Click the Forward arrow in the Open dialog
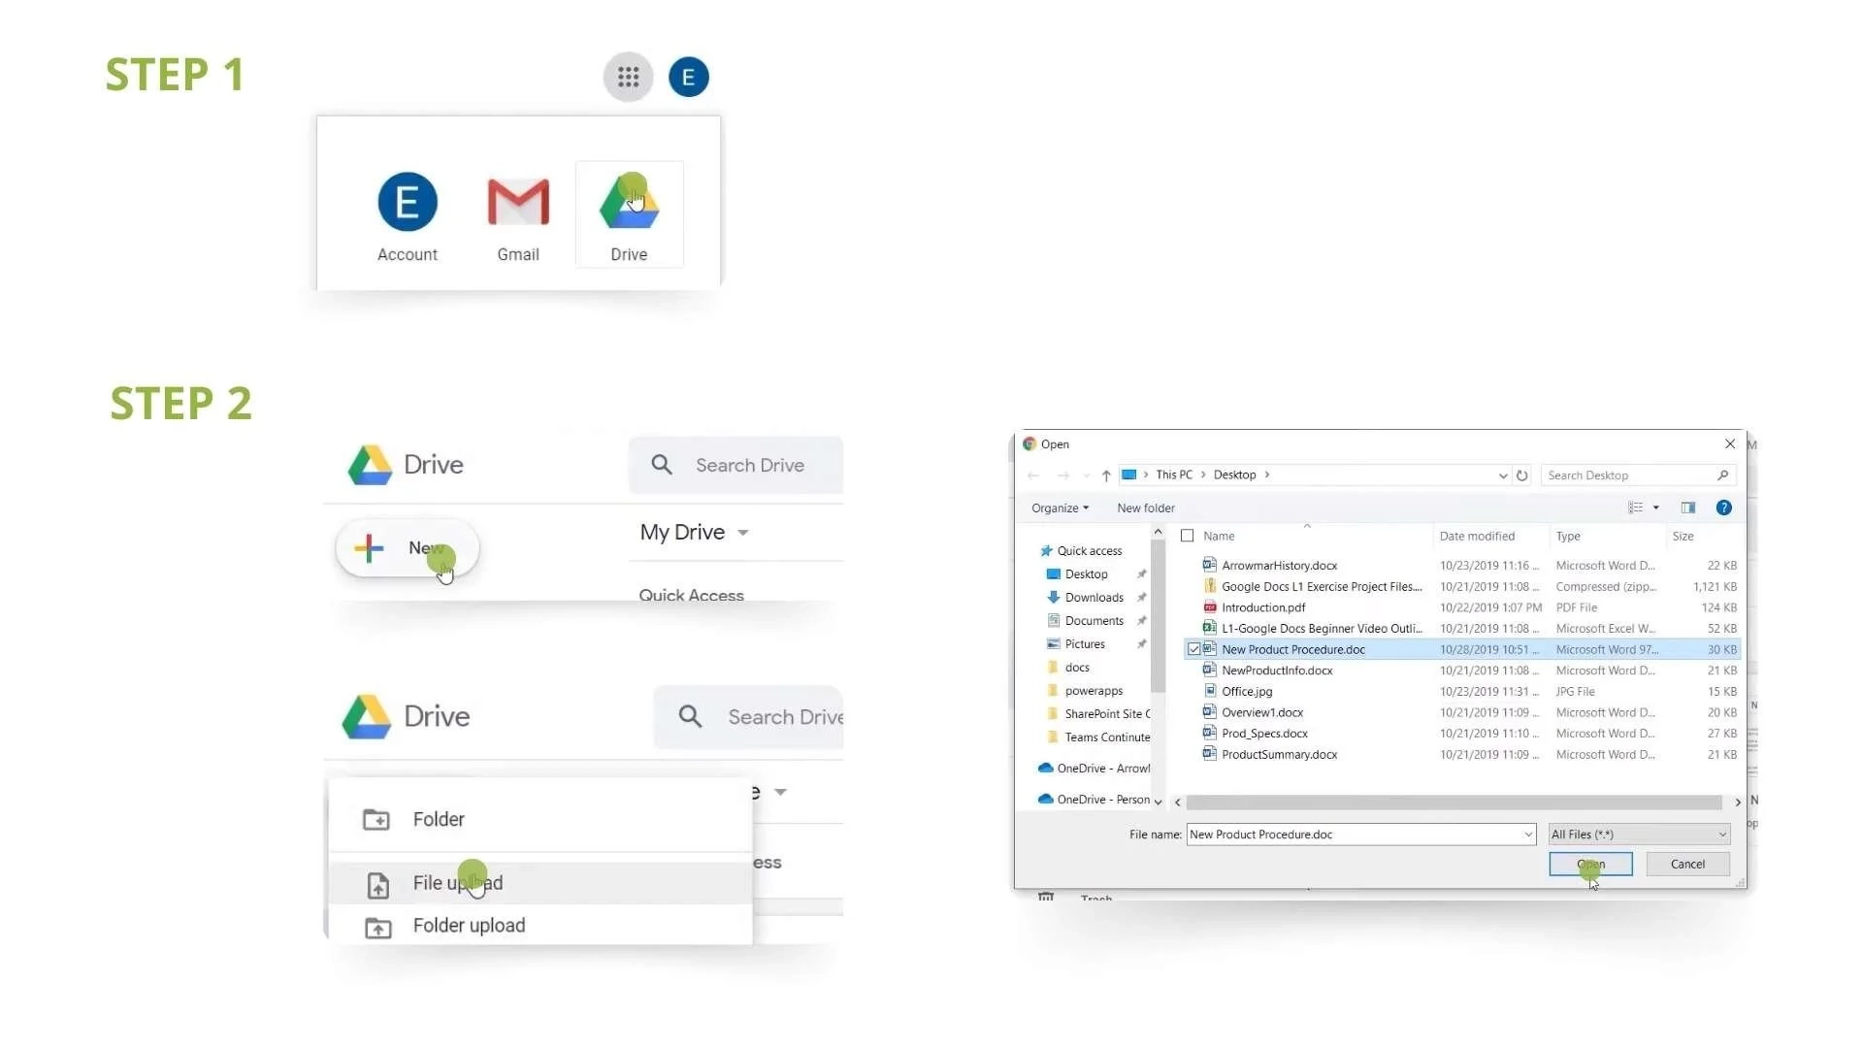The image size is (1863, 1048). 1062,475
